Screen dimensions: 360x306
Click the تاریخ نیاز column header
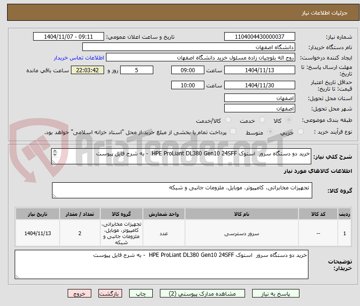38,214
